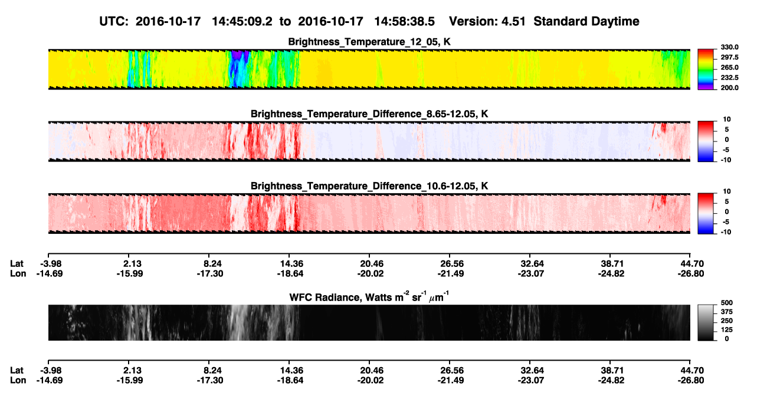Select the 10.6-12.05 difference image strip
This screenshot has width=767, height=393.
[x=369, y=213]
